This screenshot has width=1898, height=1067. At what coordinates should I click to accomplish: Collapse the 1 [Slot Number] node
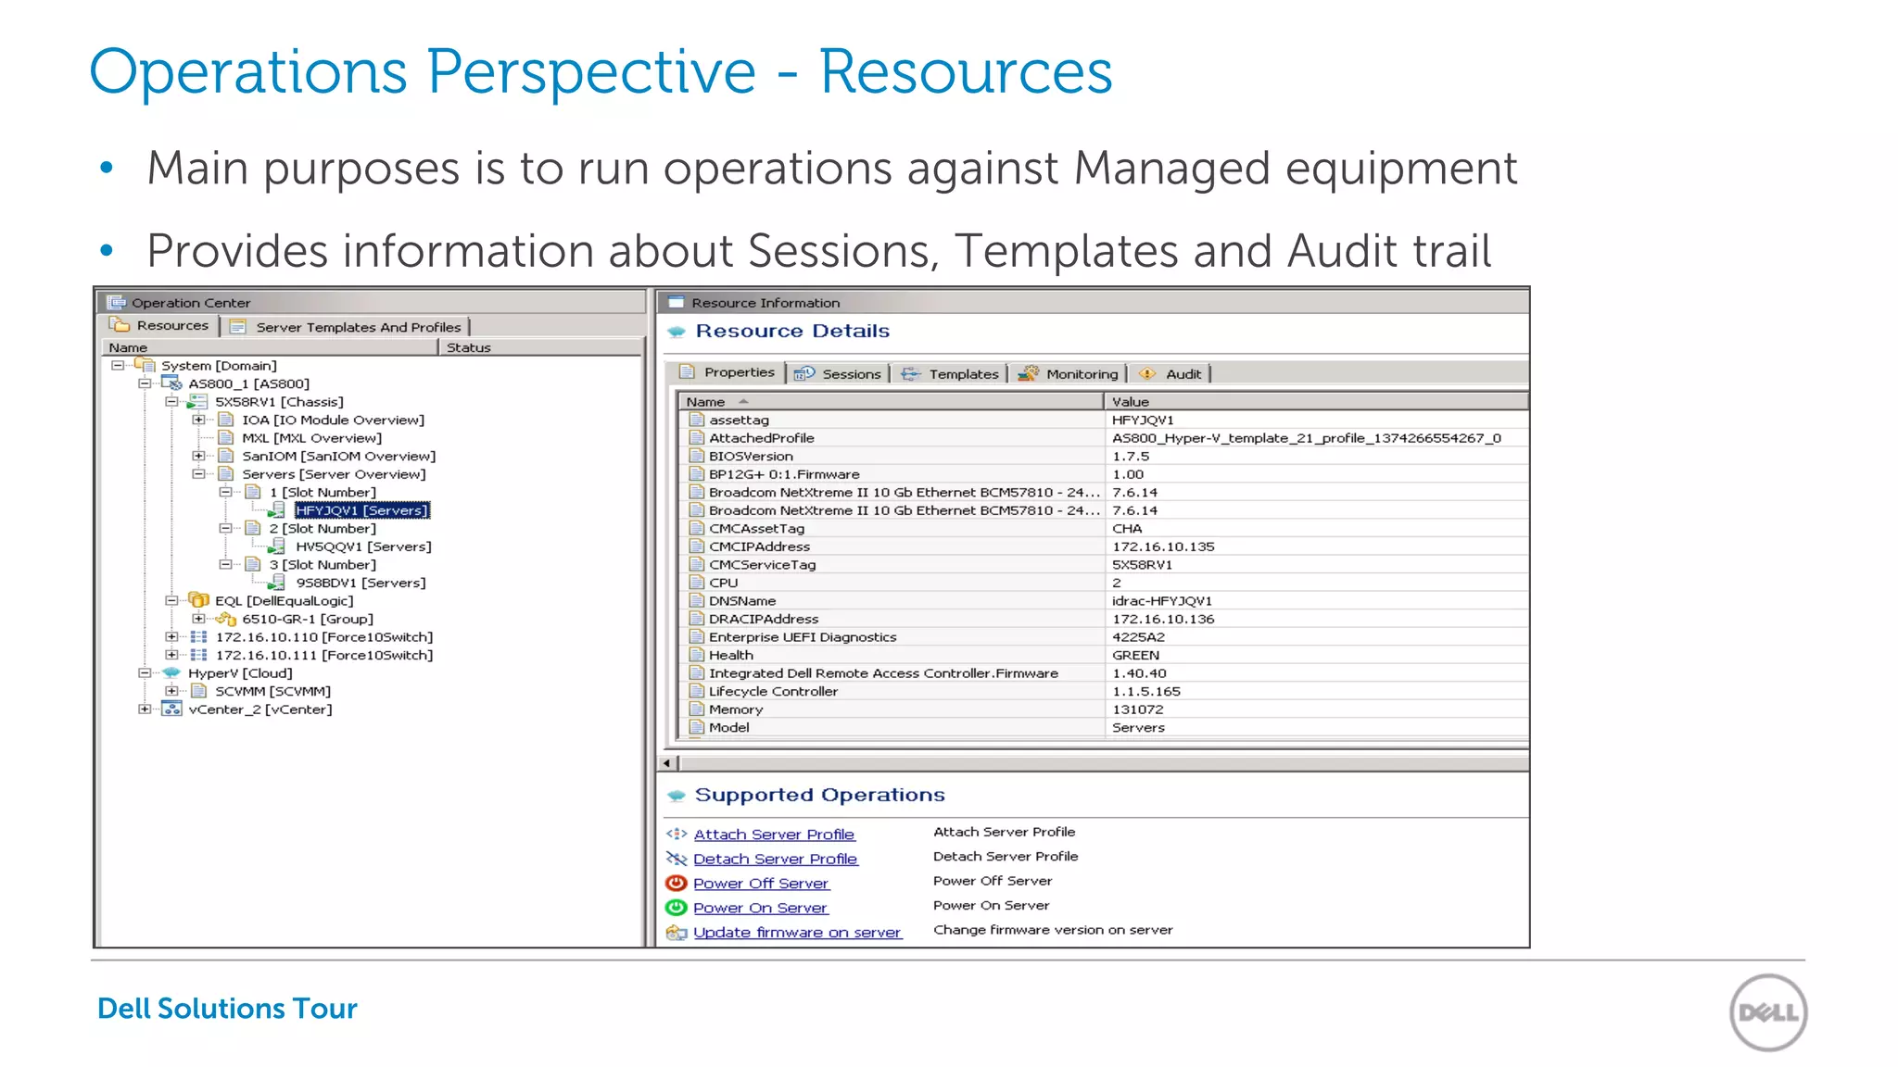pyautogui.click(x=225, y=492)
